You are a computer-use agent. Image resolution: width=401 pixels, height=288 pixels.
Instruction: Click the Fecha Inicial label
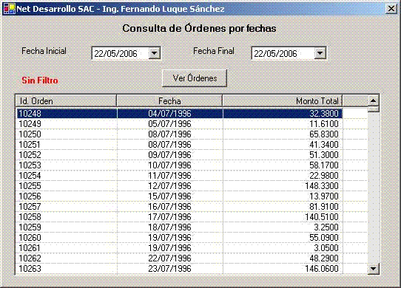coord(44,51)
